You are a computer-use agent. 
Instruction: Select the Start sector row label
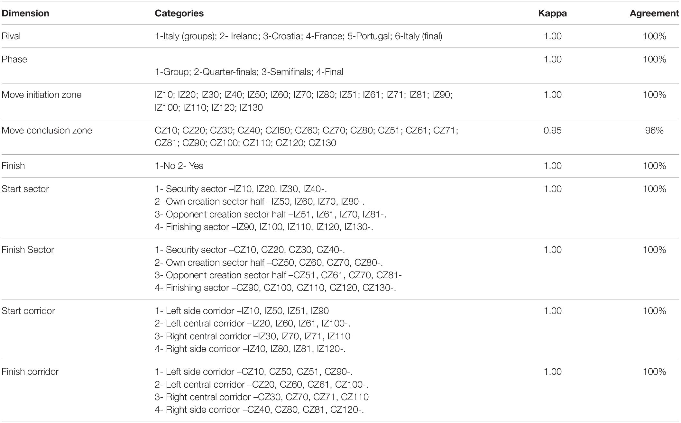tap(25, 189)
